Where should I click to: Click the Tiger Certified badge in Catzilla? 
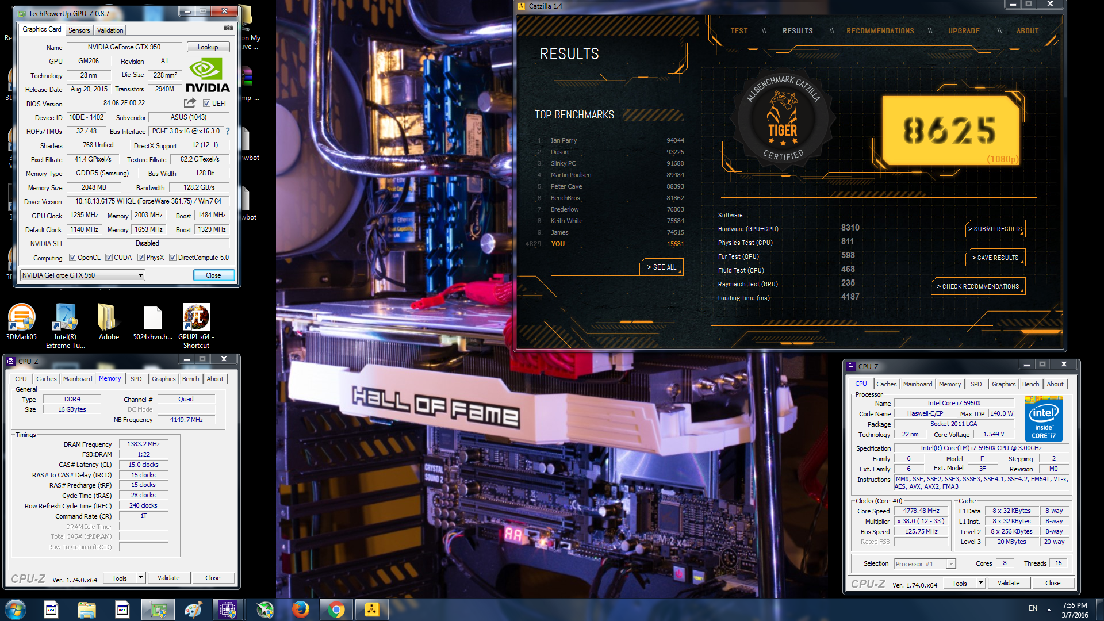(x=782, y=119)
